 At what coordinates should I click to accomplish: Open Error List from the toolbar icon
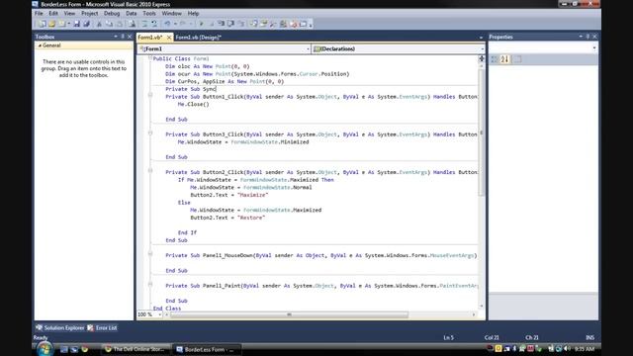[x=293, y=24]
